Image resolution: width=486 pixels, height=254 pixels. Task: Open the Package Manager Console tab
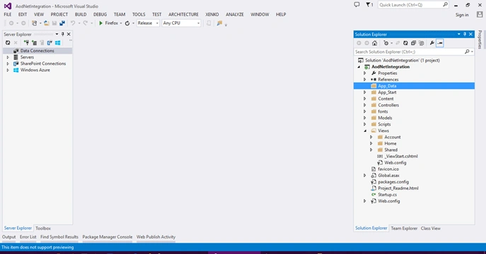click(108, 237)
